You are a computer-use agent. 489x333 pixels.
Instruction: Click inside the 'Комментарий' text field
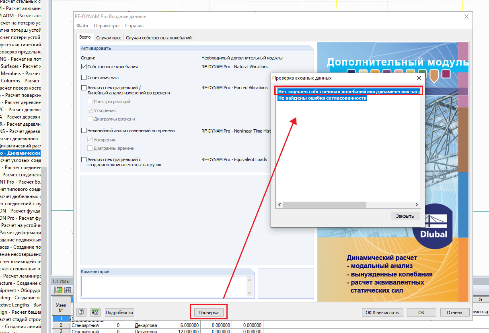(x=164, y=286)
